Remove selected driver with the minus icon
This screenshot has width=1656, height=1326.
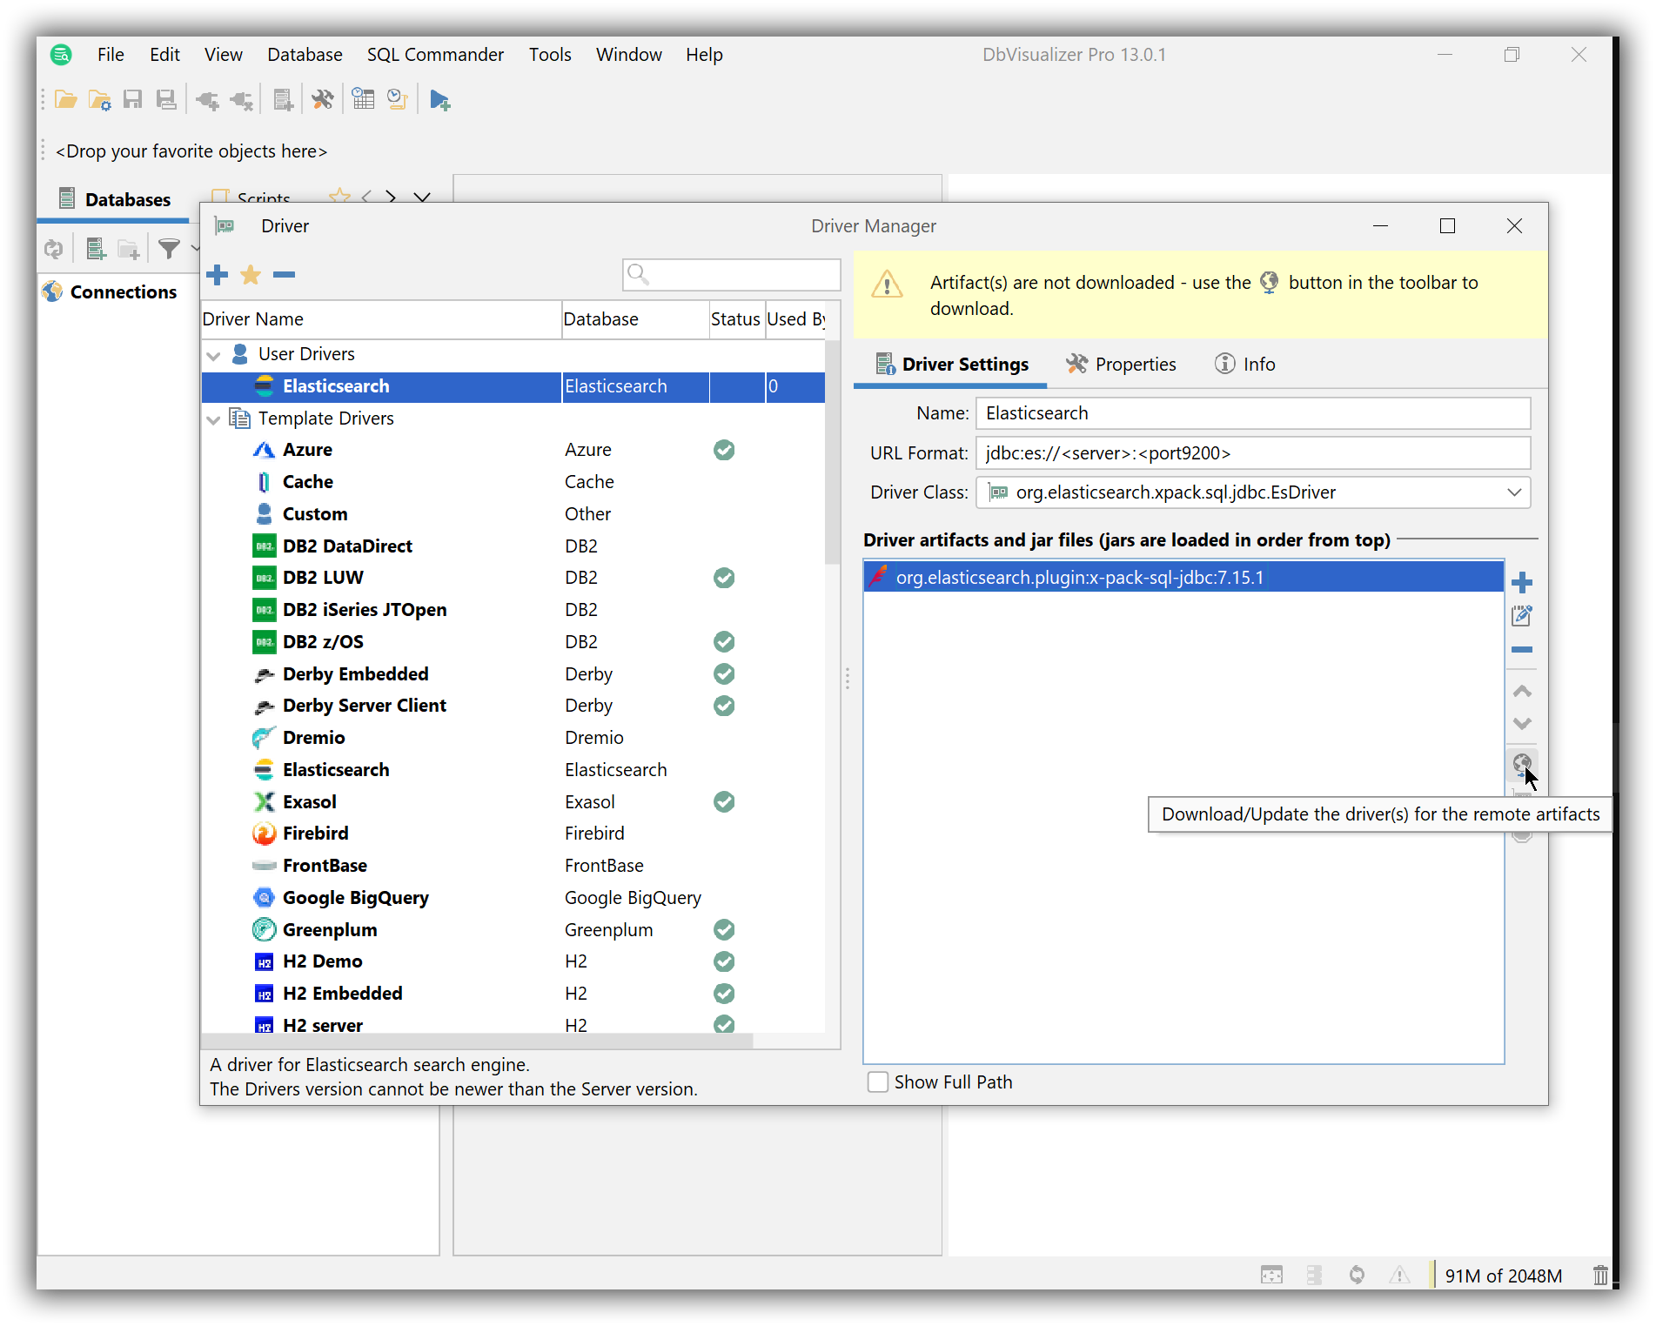(284, 274)
